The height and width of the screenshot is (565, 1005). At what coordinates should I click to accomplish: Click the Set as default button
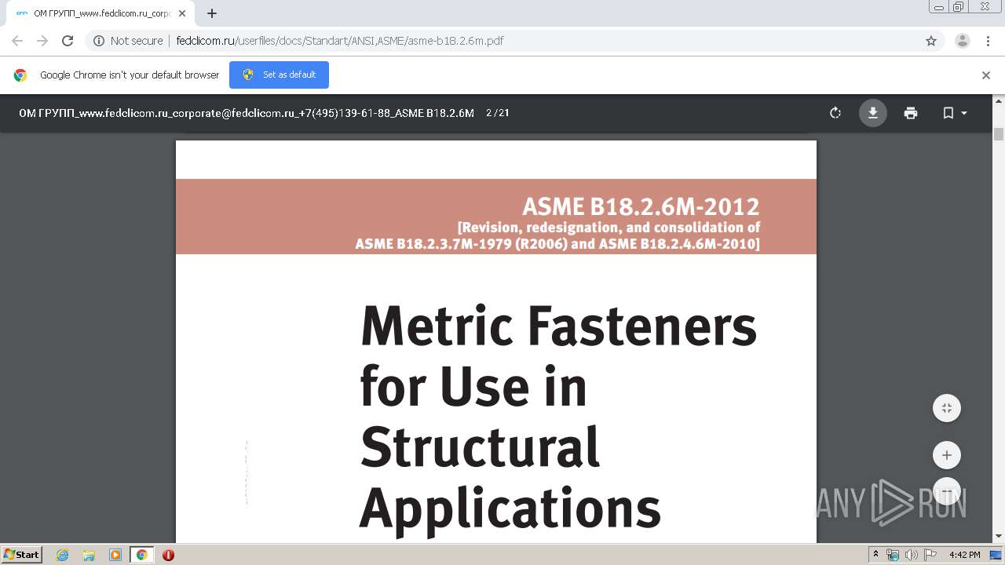click(279, 75)
